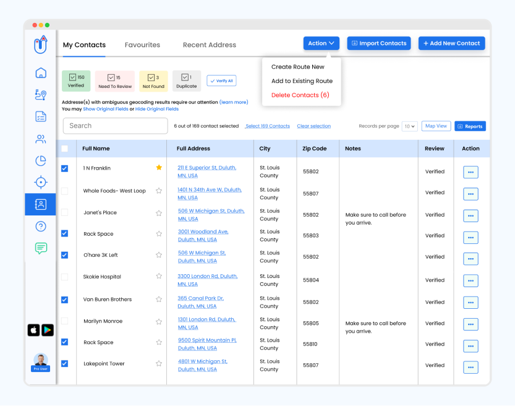Star the Lakepoint Tower contact

tap(159, 363)
